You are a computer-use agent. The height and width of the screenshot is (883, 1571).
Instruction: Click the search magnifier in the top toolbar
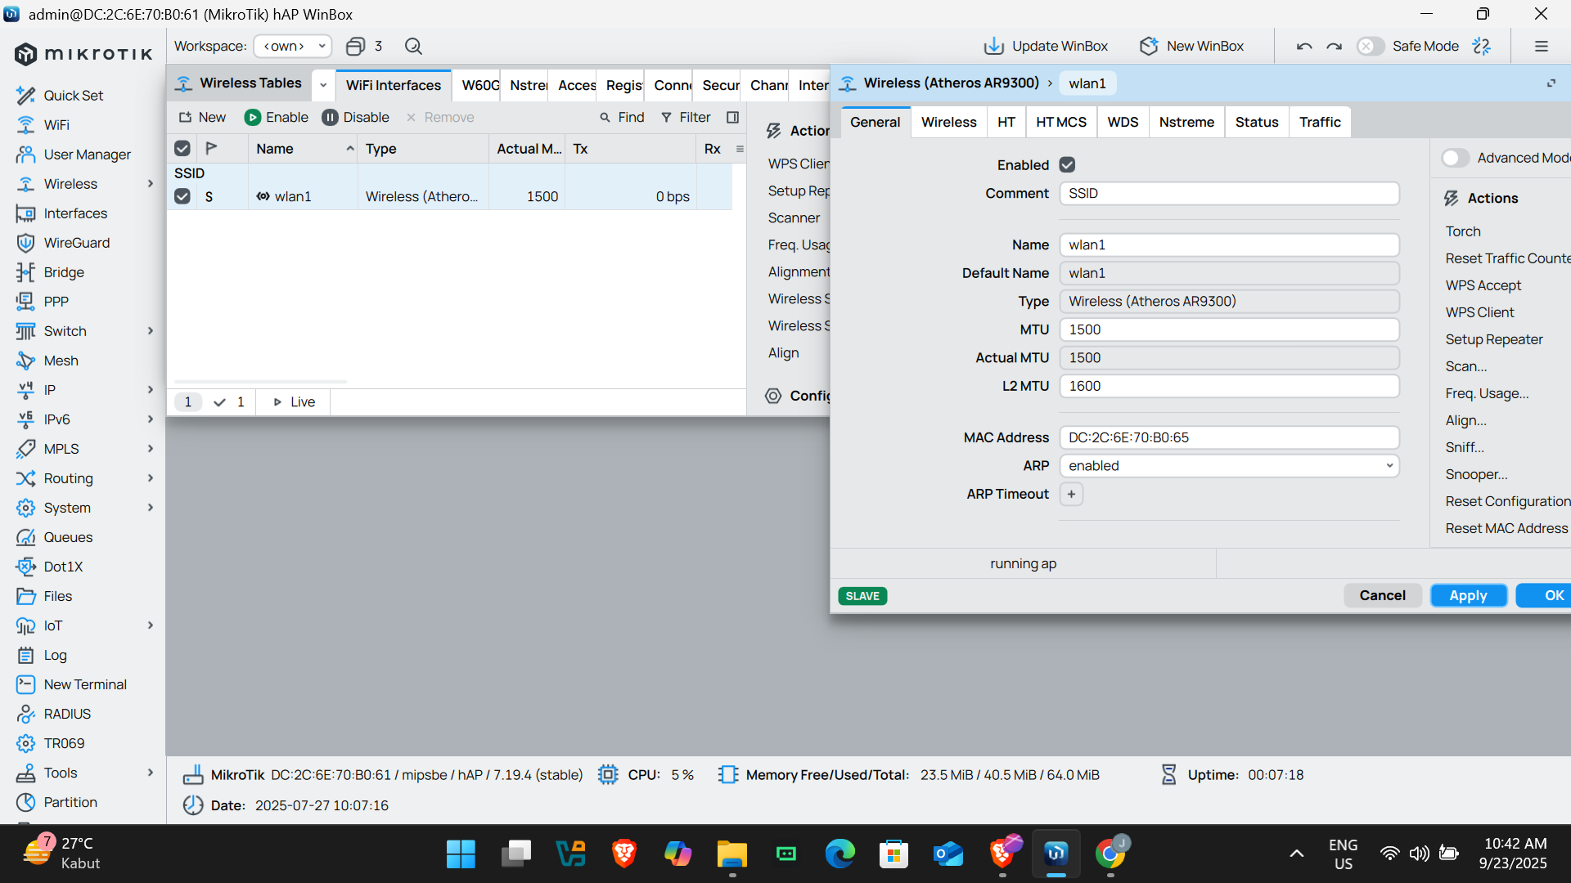tap(413, 46)
